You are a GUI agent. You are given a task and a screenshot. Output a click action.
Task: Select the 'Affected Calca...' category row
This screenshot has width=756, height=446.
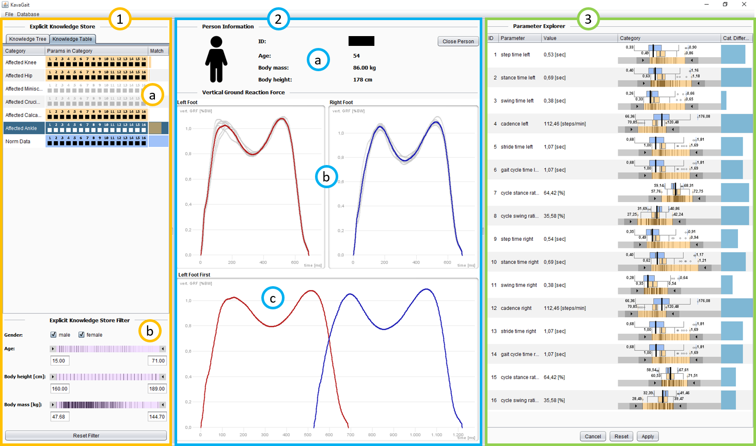point(86,115)
